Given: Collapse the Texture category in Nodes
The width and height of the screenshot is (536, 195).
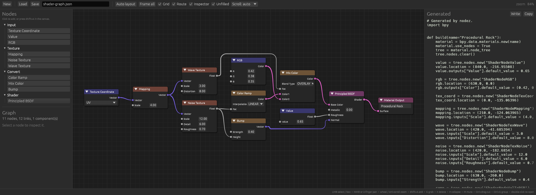Looking at the screenshot, I should tap(5, 48).
